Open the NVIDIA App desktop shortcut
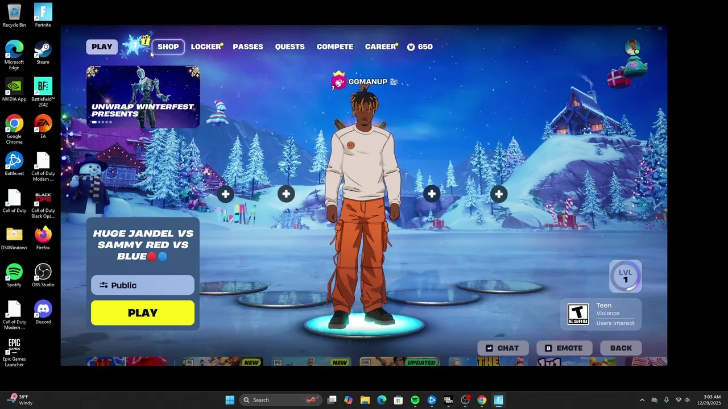 (x=14, y=89)
